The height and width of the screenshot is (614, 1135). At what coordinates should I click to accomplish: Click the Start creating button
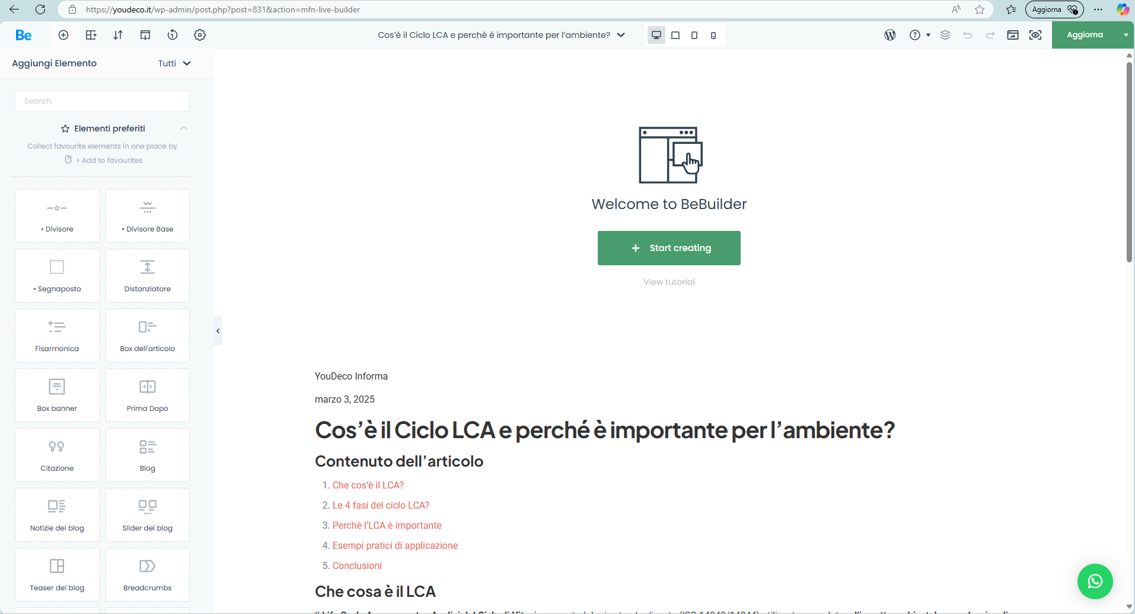click(669, 248)
